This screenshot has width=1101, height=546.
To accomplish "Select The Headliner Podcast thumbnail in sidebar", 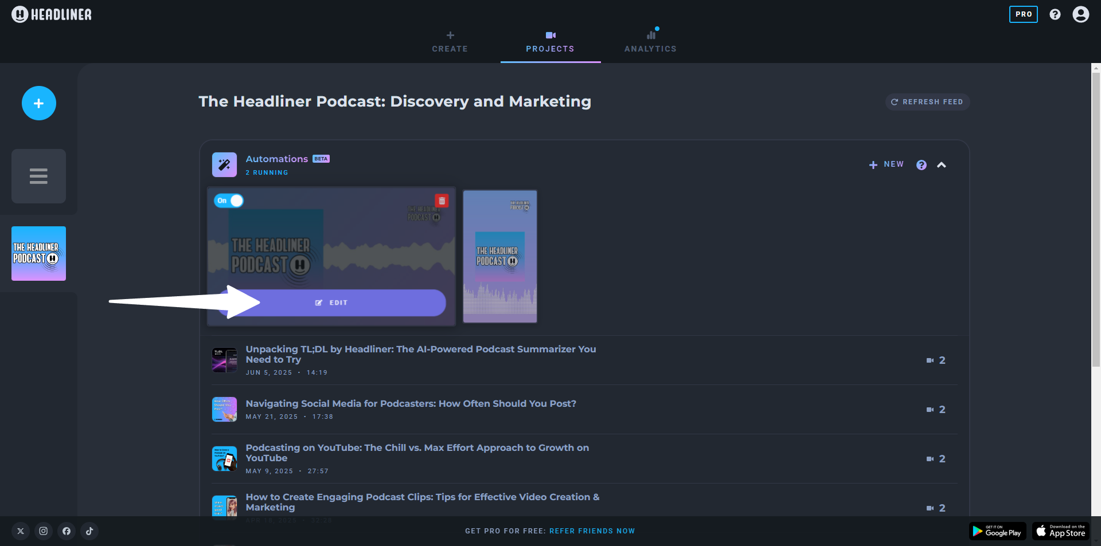I will pos(38,253).
